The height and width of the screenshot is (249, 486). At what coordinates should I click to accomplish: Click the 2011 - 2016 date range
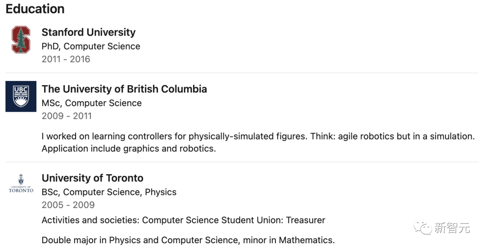(66, 59)
